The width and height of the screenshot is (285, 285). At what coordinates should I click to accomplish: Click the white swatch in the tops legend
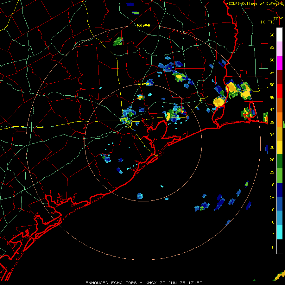(280, 35)
